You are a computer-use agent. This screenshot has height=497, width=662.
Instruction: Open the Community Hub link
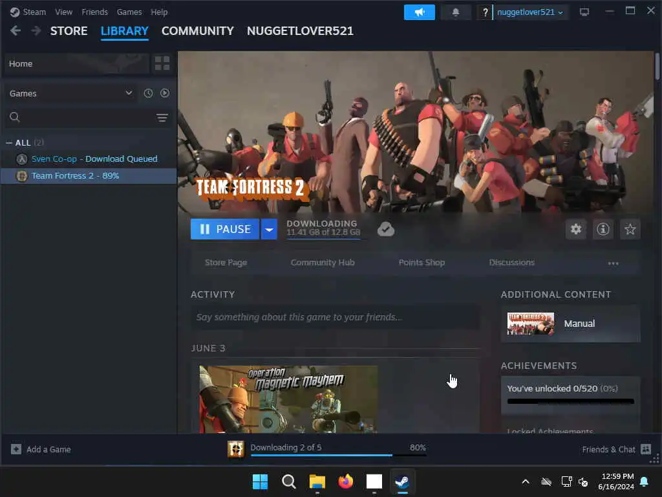(323, 263)
